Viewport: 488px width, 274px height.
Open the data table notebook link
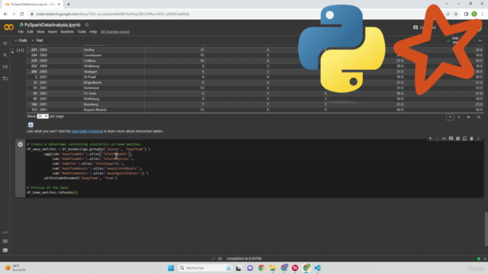tap(87, 131)
